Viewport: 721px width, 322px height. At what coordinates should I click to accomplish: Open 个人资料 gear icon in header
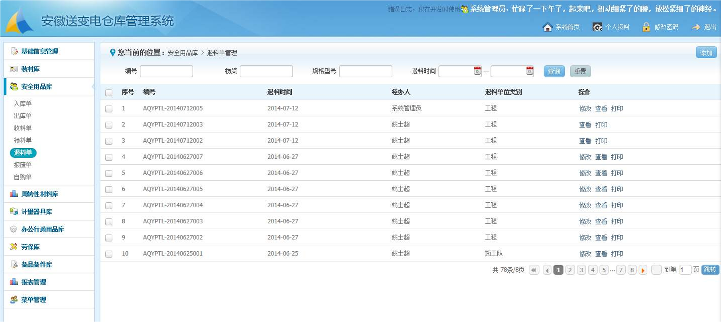tap(597, 27)
